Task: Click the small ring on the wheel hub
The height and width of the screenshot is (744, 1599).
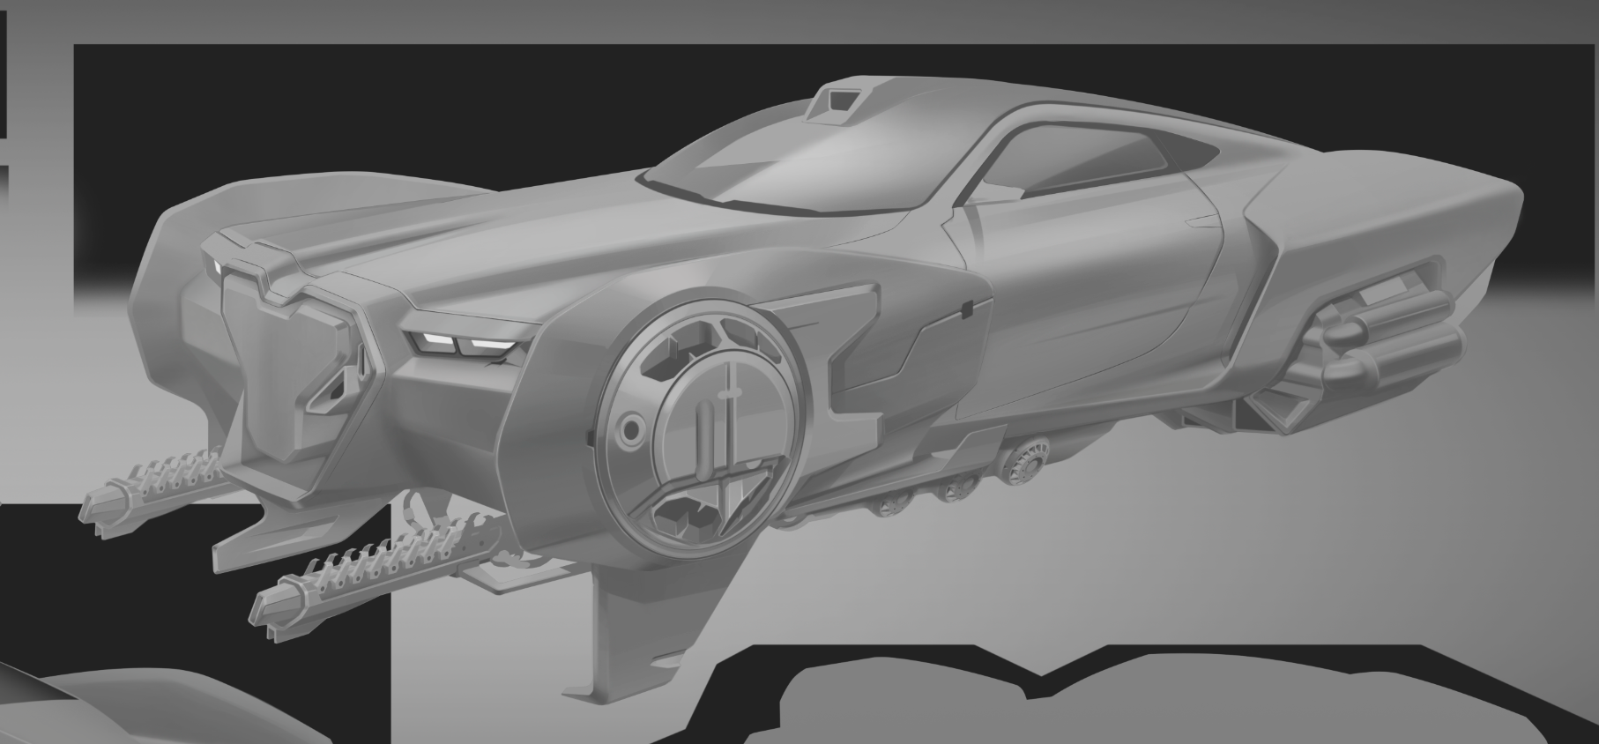Action: pos(631,431)
